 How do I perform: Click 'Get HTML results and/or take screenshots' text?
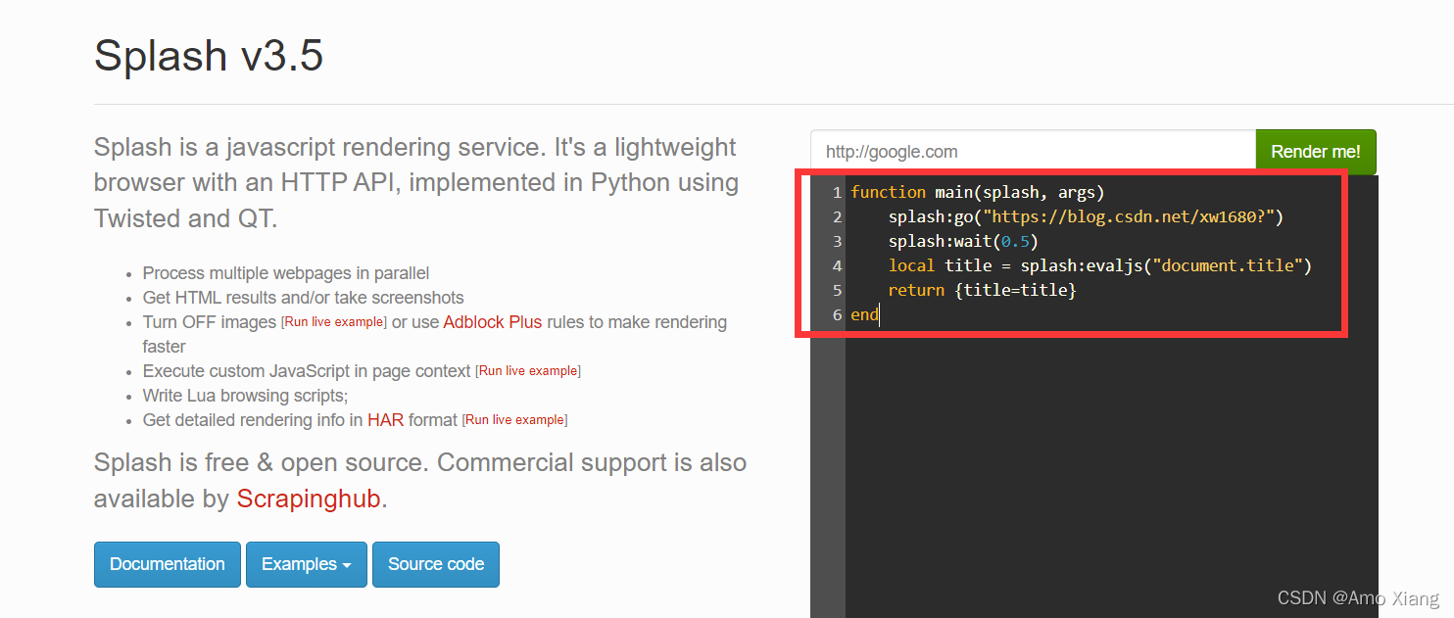coord(304,298)
